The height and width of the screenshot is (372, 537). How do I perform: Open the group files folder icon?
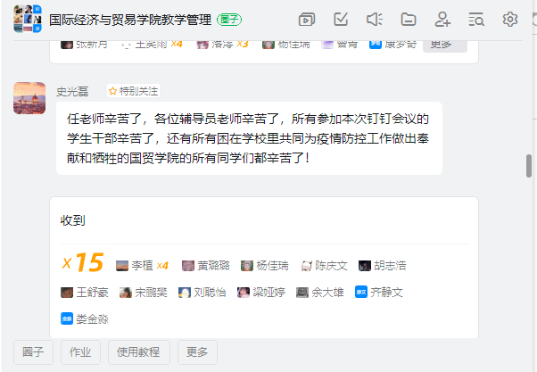tap(409, 20)
